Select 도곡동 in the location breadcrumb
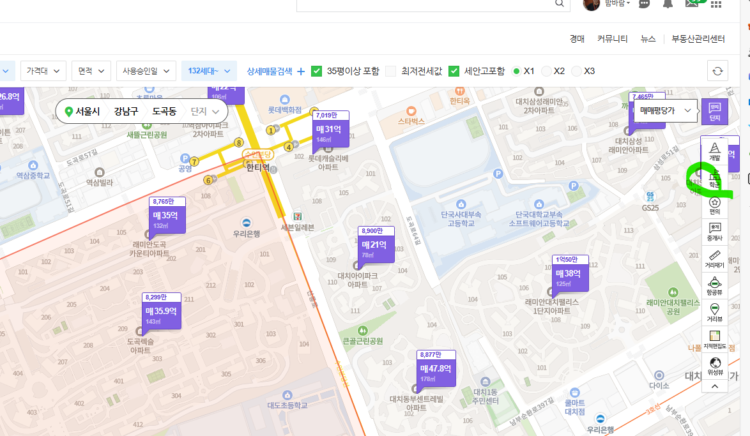 164,111
